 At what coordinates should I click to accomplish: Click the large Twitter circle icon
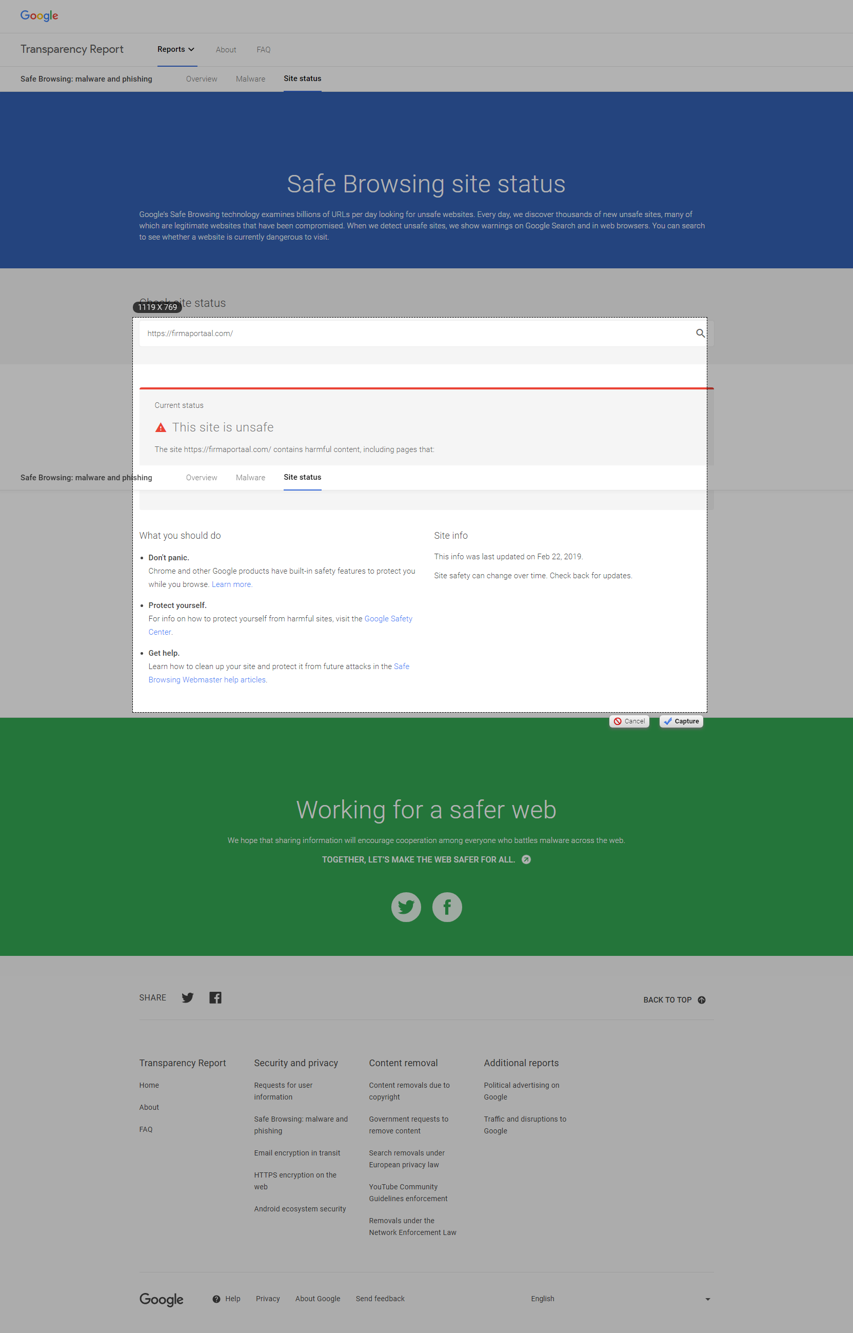tap(406, 907)
